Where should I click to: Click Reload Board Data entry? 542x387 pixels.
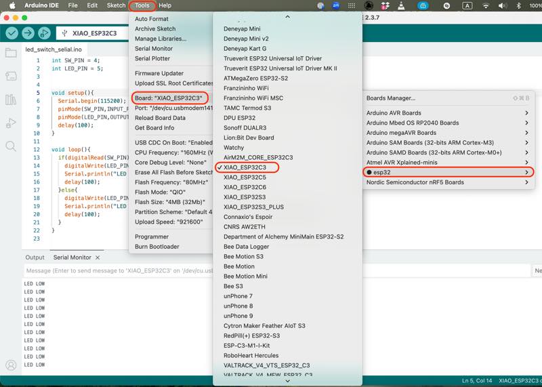tap(160, 118)
